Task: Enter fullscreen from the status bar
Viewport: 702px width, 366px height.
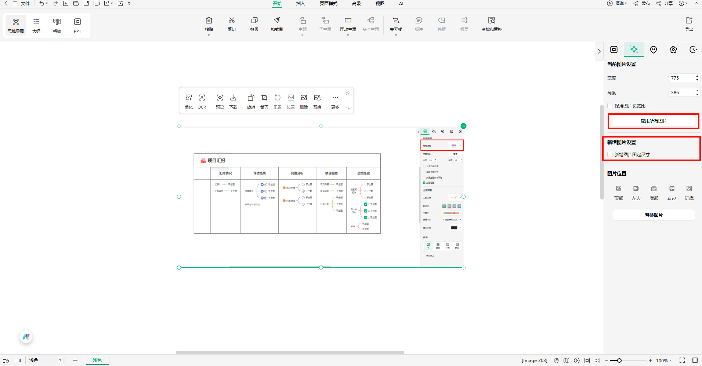Action: tap(682, 360)
